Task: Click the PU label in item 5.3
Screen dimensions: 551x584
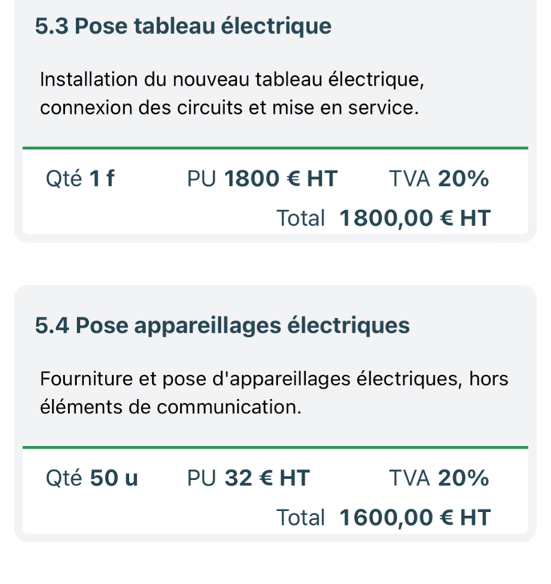Action: click(x=201, y=179)
